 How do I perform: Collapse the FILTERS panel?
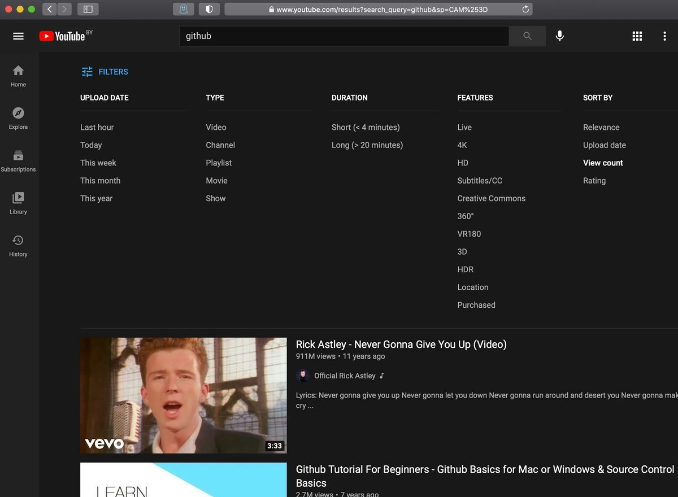click(105, 72)
